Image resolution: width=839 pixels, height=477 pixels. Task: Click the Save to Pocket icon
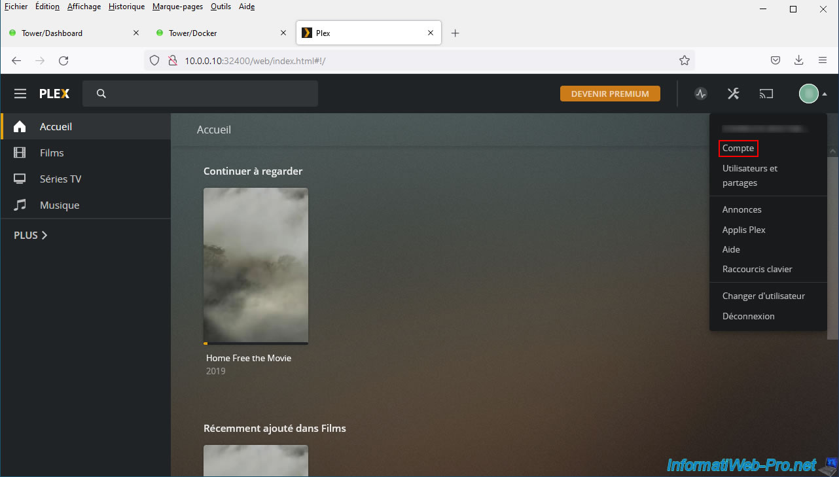(x=775, y=60)
